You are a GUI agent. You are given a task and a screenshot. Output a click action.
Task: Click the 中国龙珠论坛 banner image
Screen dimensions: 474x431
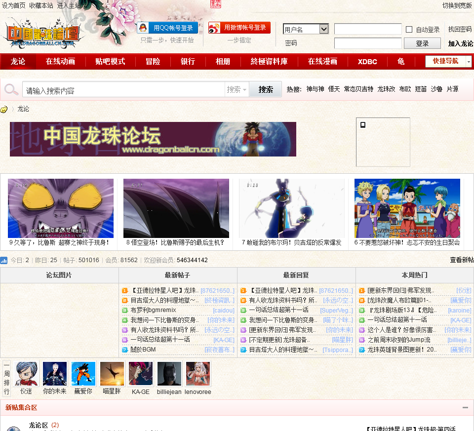click(x=153, y=139)
